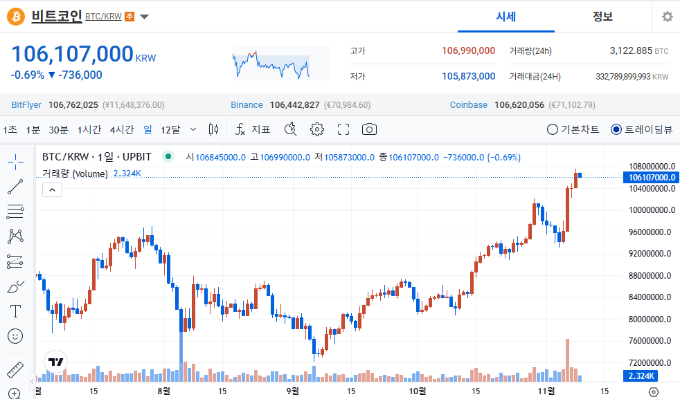Click the current price label 106107000.0 on the axis

652,177
